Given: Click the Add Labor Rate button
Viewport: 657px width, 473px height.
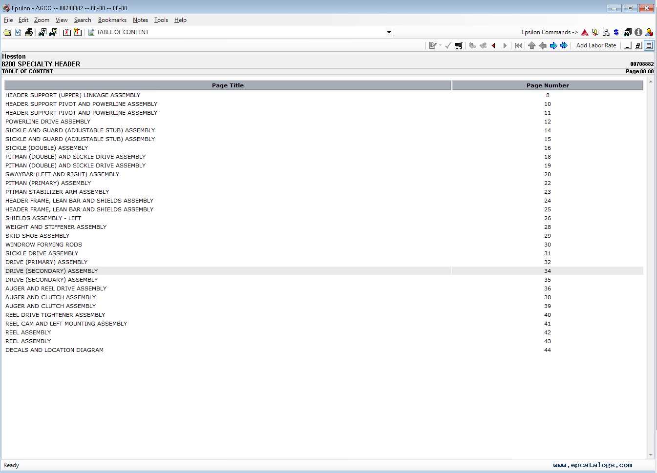Looking at the screenshot, I should (596, 45).
